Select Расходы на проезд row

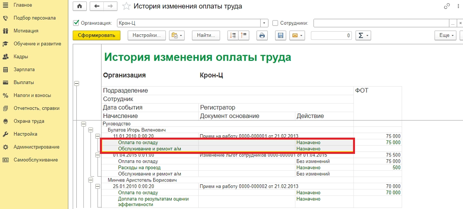(x=139, y=168)
